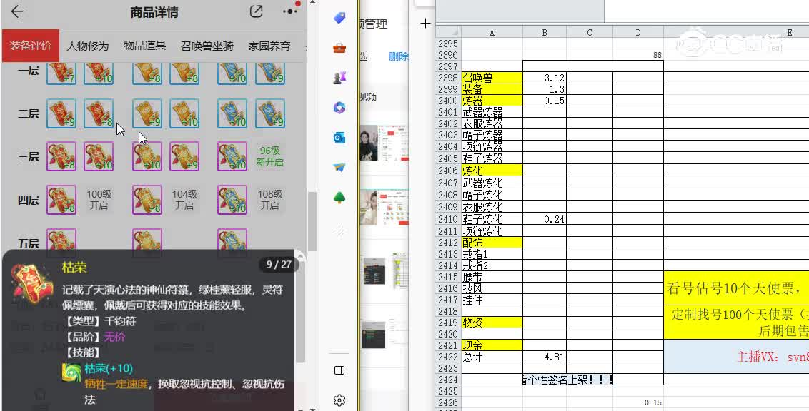This screenshot has height=411, width=809.
Task: Click the 商品详情 page scrollbar
Action: click(x=312, y=221)
